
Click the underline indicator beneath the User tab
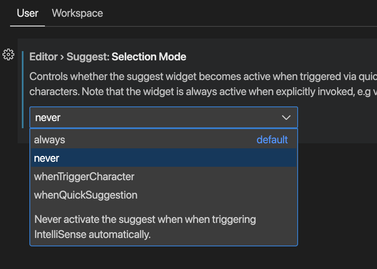coord(27,25)
